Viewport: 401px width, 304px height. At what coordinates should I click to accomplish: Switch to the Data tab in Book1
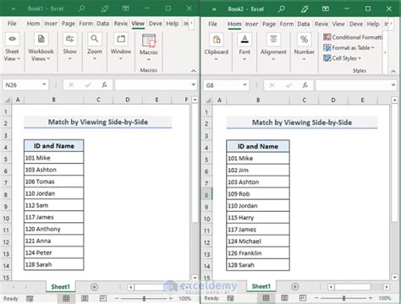[x=102, y=24]
